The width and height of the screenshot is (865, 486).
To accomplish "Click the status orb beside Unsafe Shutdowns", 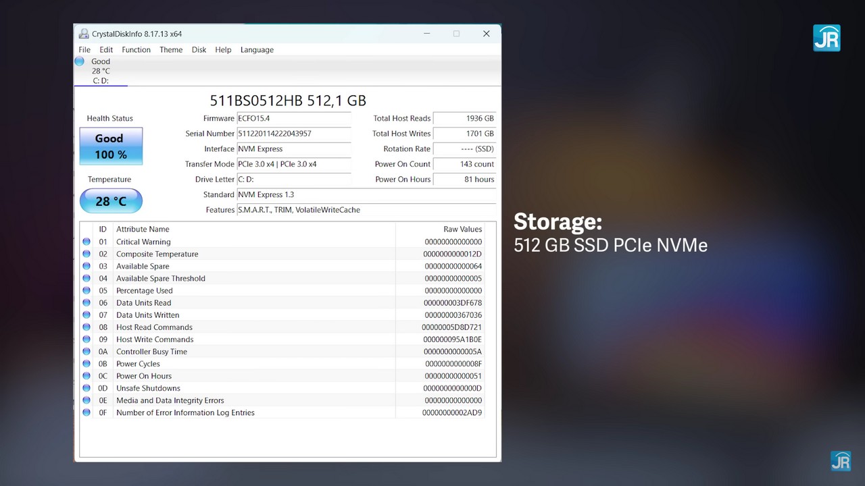I will tap(86, 388).
